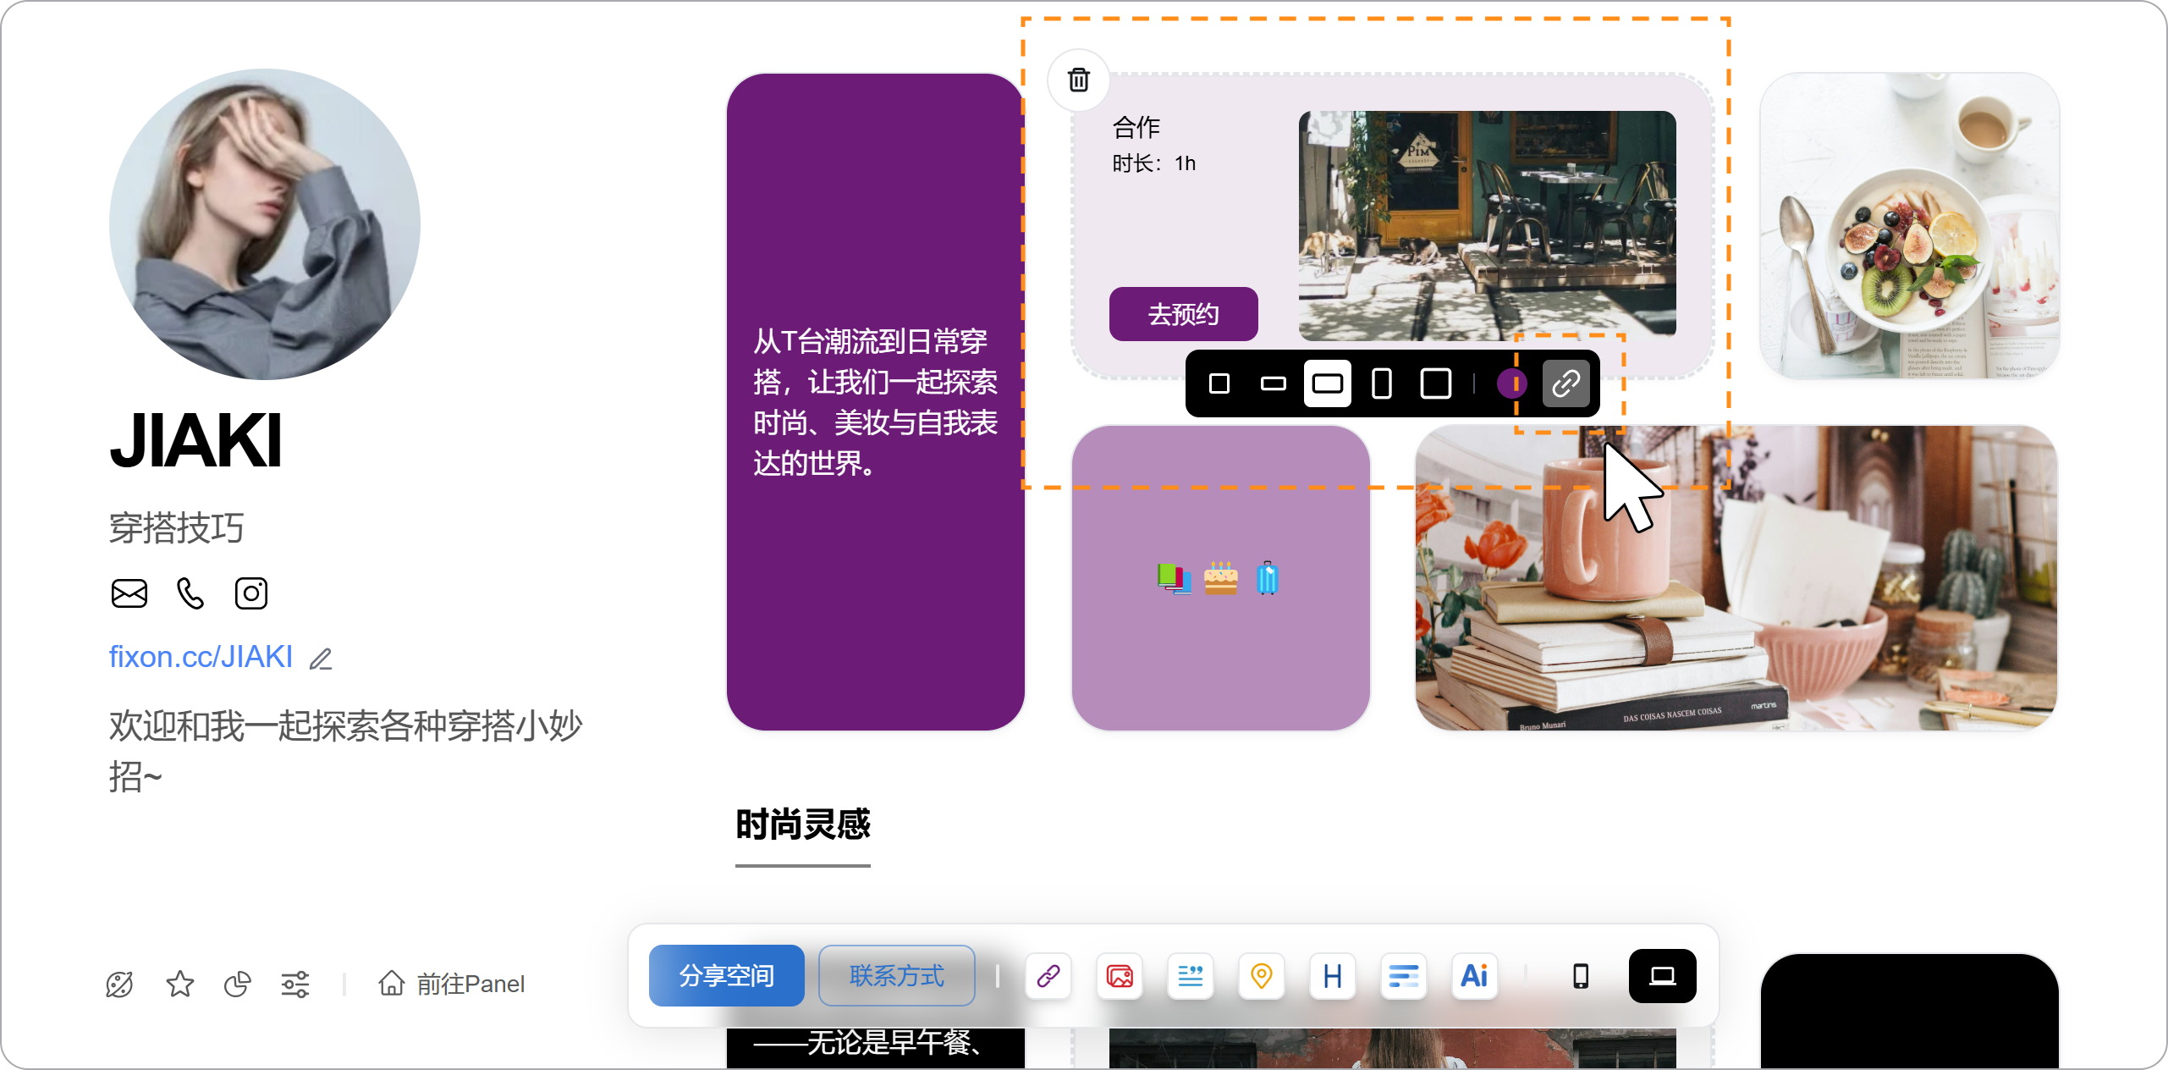This screenshot has height=1070, width=2168.
Task: Delete the selected card with trash icon
Action: click(1078, 80)
